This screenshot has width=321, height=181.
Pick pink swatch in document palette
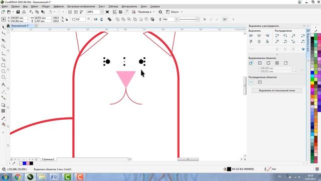coord(28,163)
